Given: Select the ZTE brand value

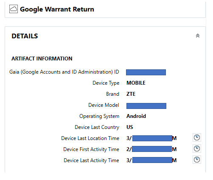Looking at the screenshot, I should 131,94.
